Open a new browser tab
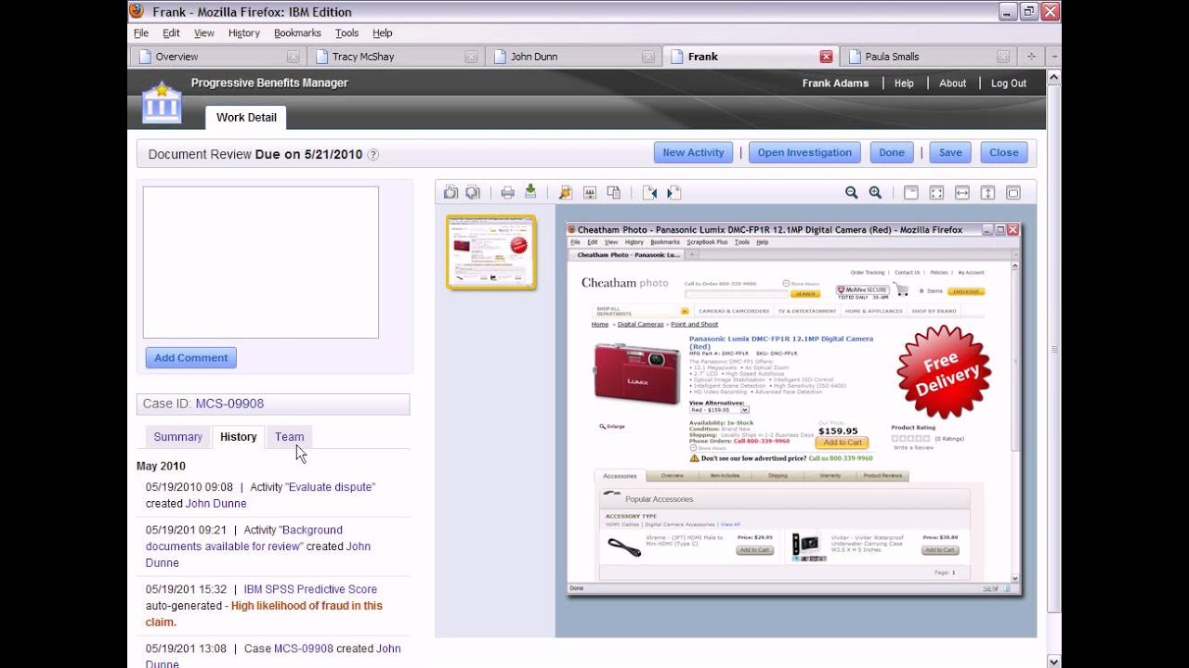 coord(1031,57)
